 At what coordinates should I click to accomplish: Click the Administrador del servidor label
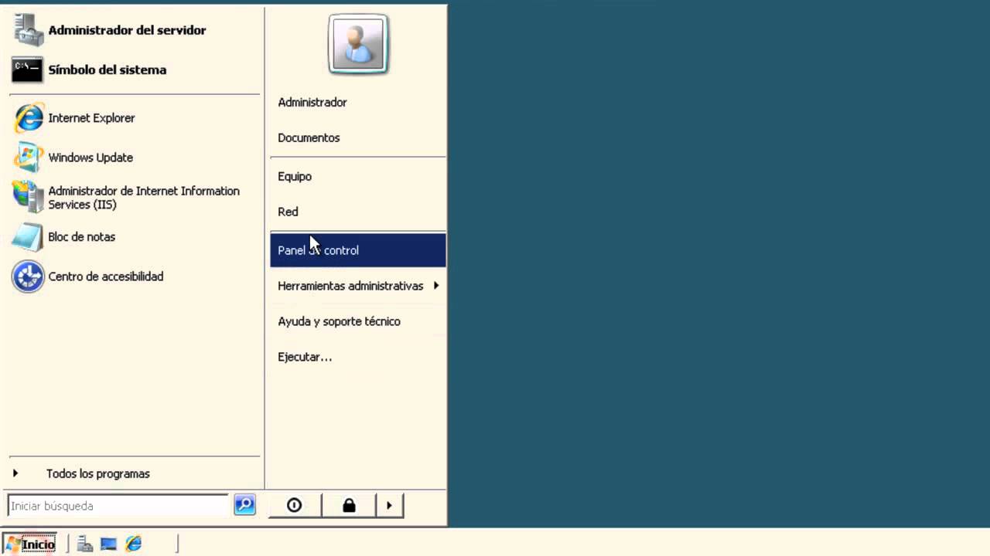tap(127, 30)
